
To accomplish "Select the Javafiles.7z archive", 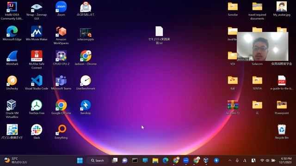I will click(x=233, y=105).
